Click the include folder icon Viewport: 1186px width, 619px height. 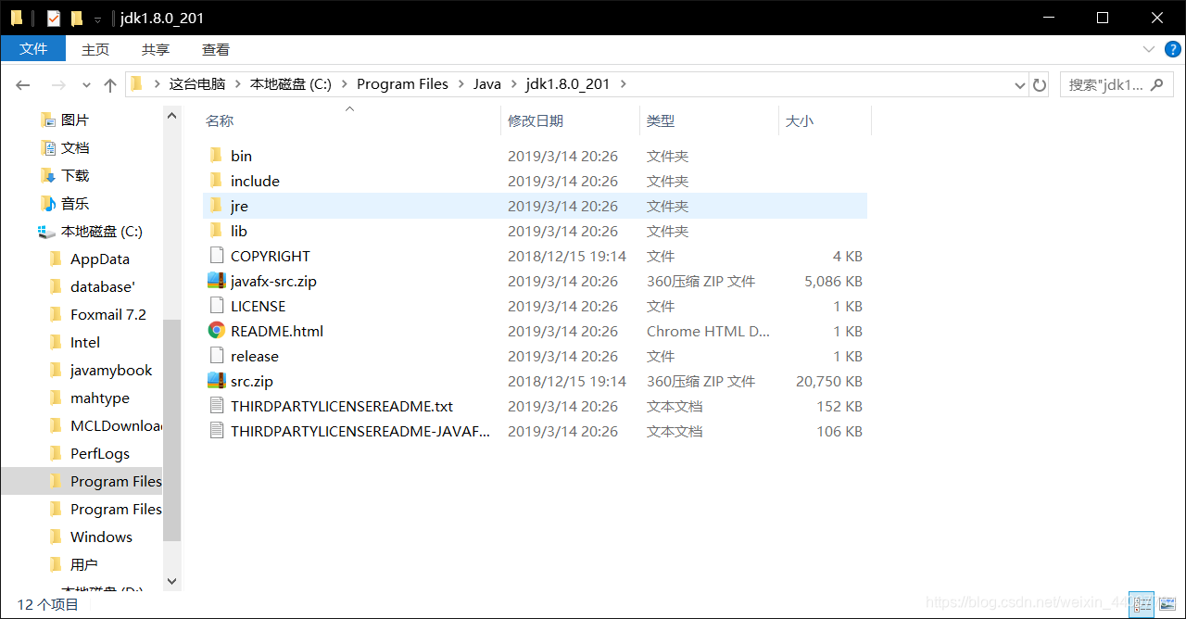click(x=216, y=180)
